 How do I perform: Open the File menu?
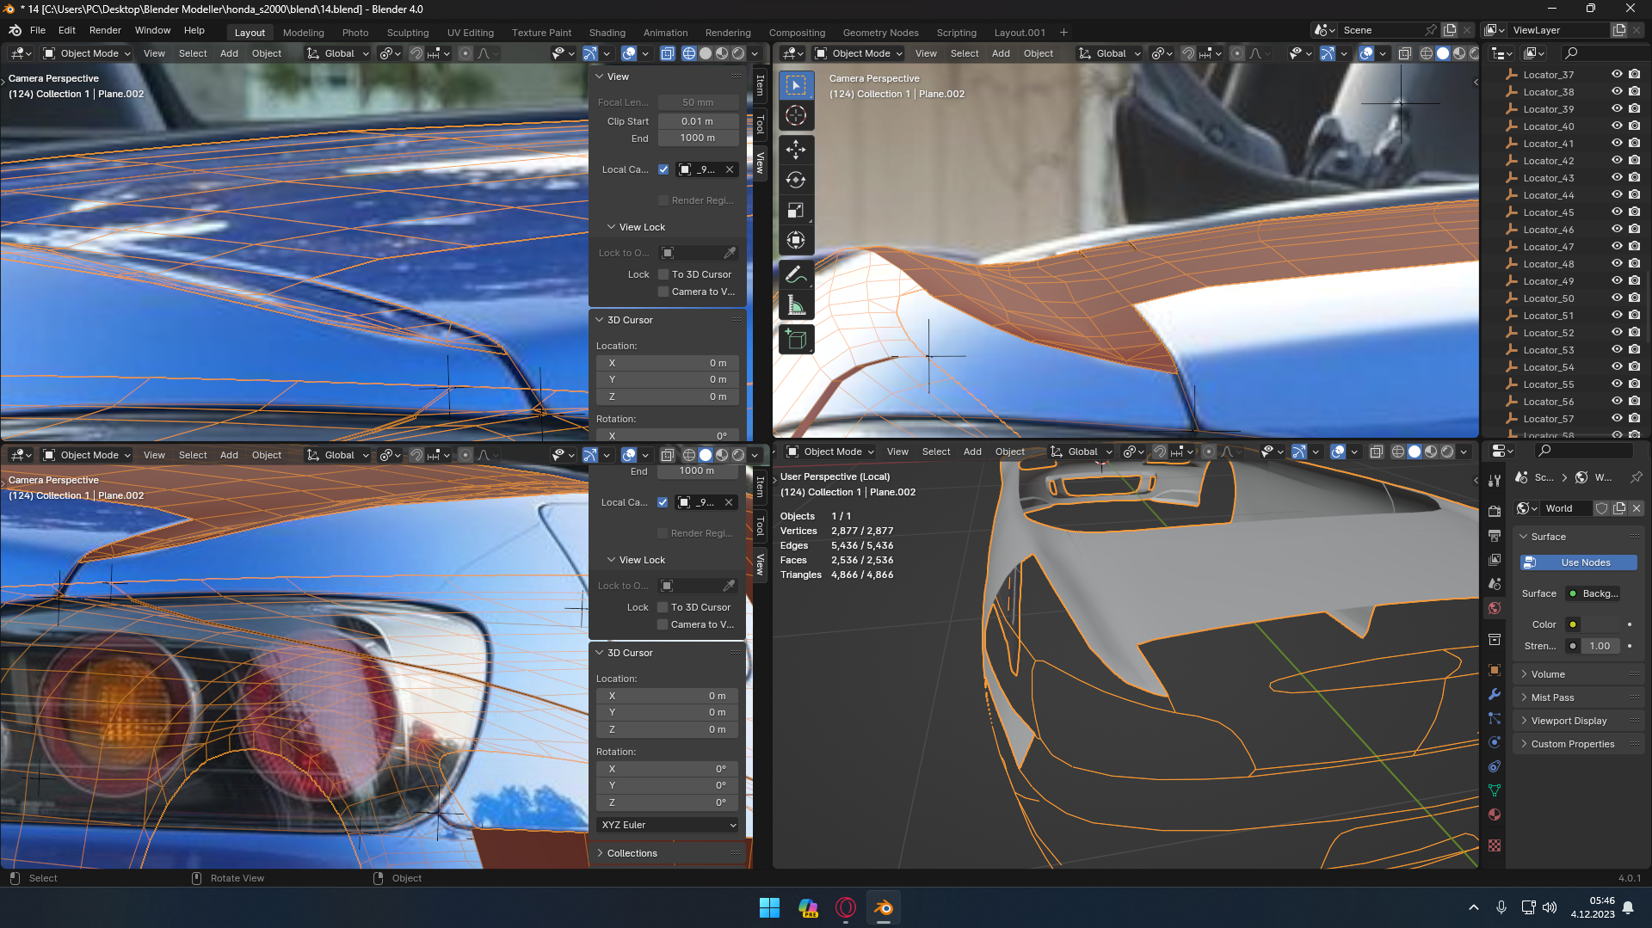click(38, 30)
